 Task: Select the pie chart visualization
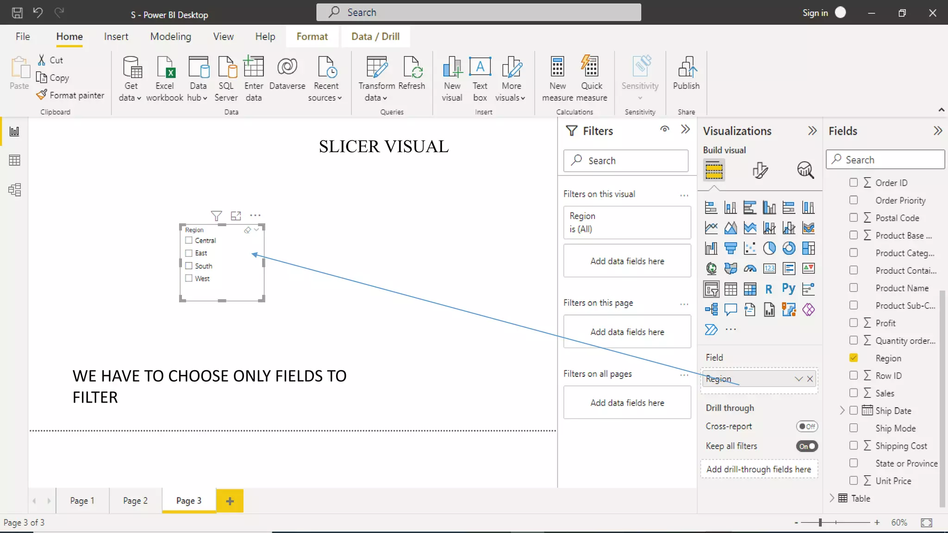769,248
